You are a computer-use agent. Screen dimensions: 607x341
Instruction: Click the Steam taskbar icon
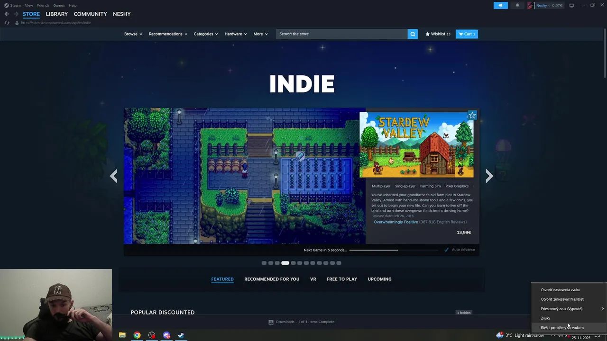[x=181, y=335]
